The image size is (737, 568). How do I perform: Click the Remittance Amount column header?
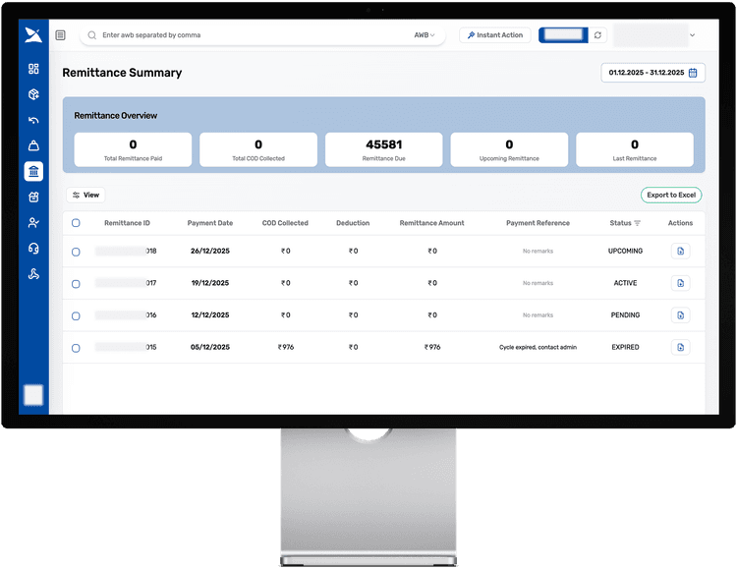[432, 223]
